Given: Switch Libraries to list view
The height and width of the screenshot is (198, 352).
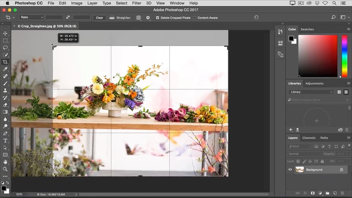Looking at the screenshot, I should coord(346,92).
